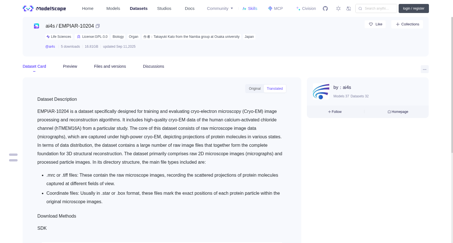Click the ai4s organization logo thumbnail
This screenshot has height=243, width=453.
click(321, 91)
